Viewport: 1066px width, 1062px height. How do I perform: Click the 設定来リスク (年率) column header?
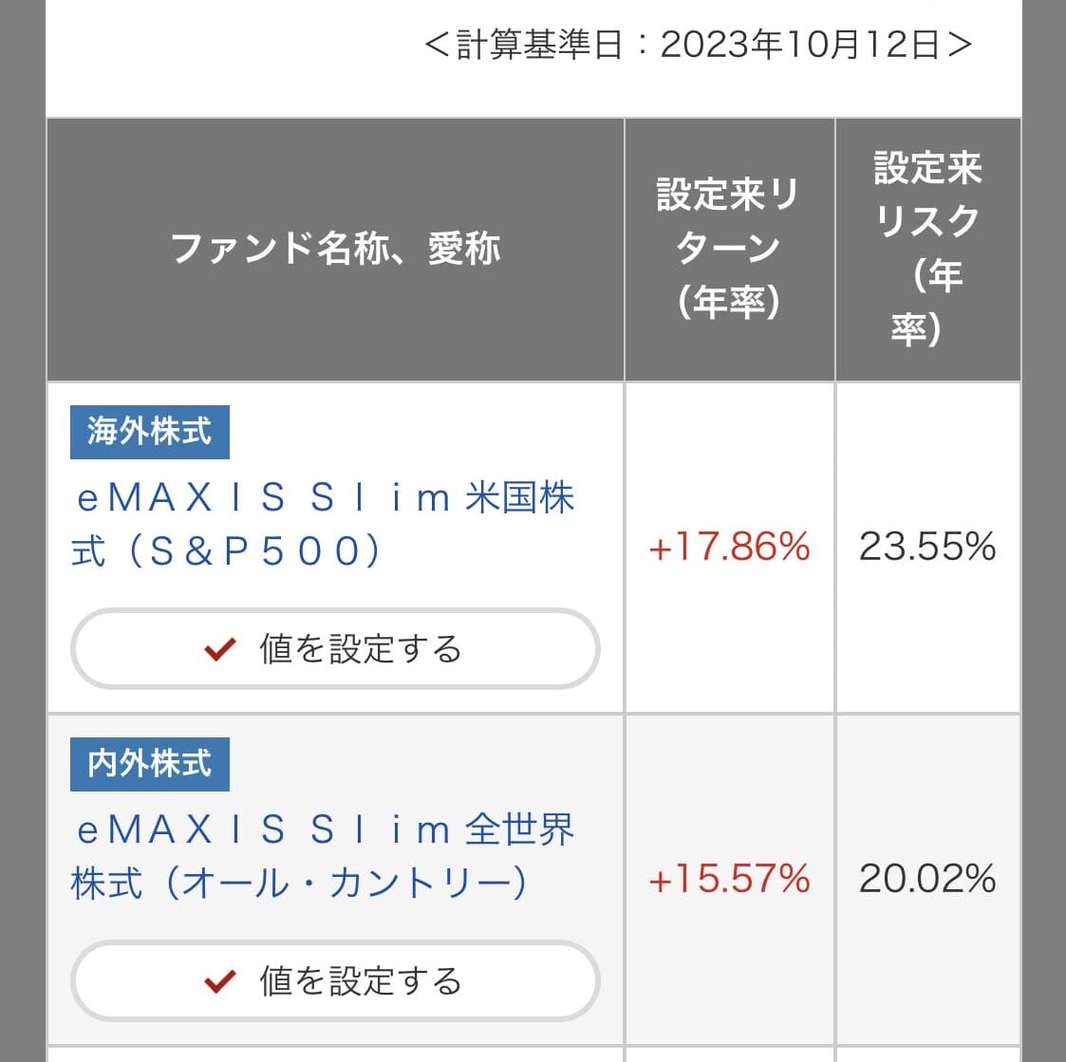click(x=928, y=249)
